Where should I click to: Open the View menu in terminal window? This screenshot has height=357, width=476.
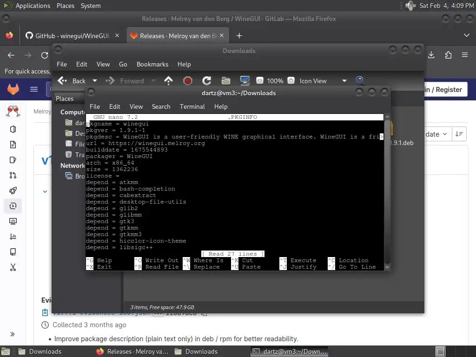[x=136, y=106]
